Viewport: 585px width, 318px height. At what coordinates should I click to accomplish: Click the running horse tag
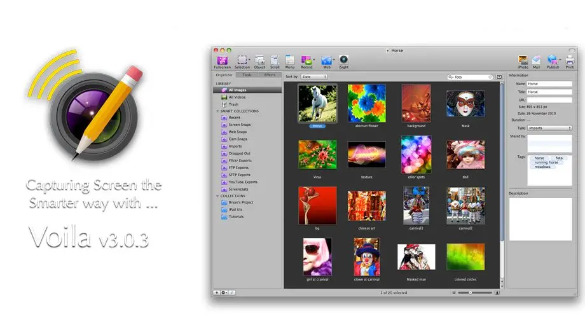point(546,163)
